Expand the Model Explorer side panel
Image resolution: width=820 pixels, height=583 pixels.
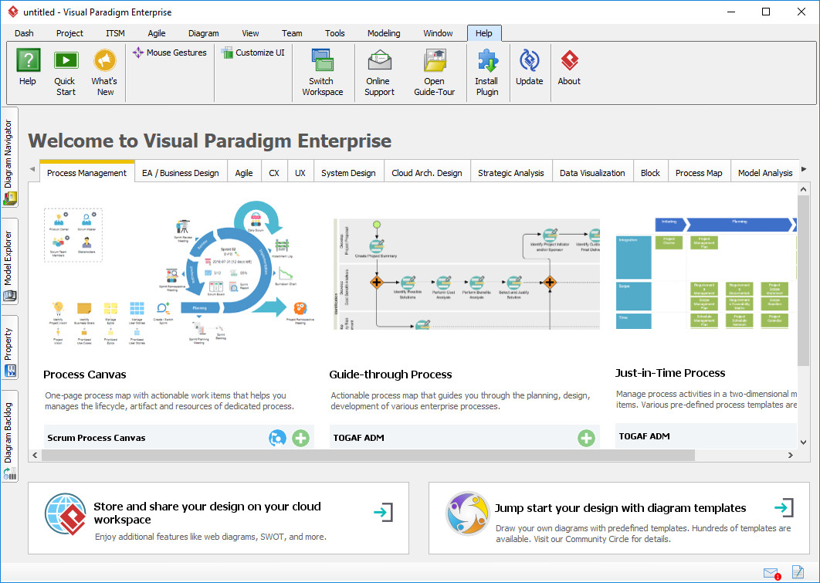point(9,262)
